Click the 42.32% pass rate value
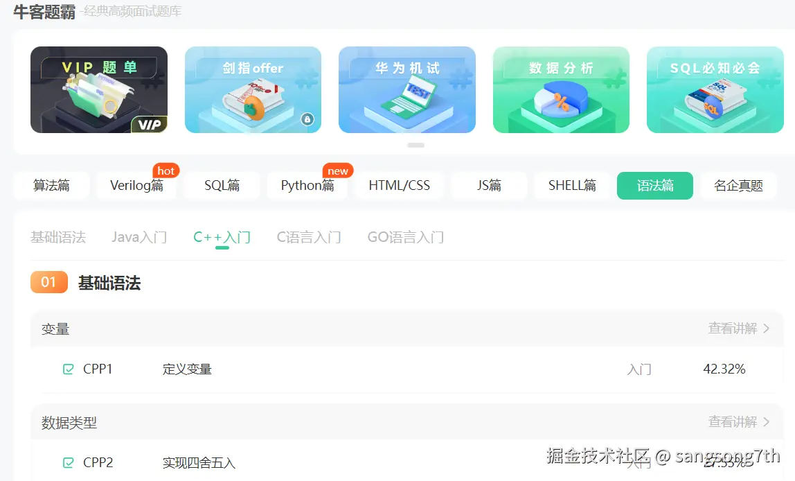This screenshot has height=481, width=795. coord(724,369)
